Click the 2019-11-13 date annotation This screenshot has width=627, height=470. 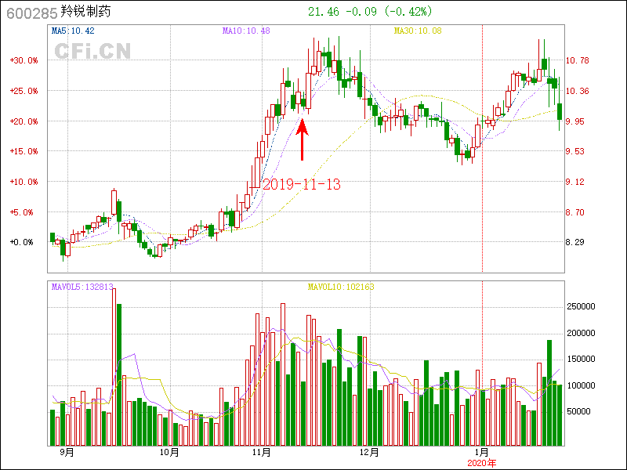tap(301, 185)
